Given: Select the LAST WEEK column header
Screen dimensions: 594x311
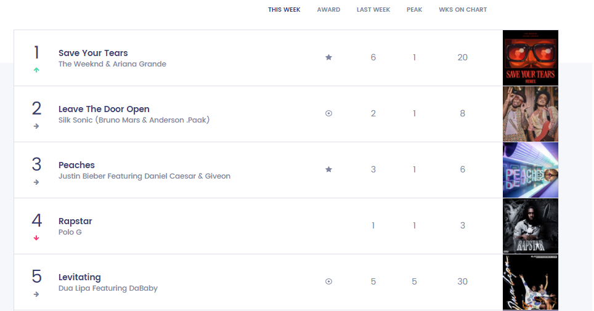Looking at the screenshot, I should [x=373, y=10].
